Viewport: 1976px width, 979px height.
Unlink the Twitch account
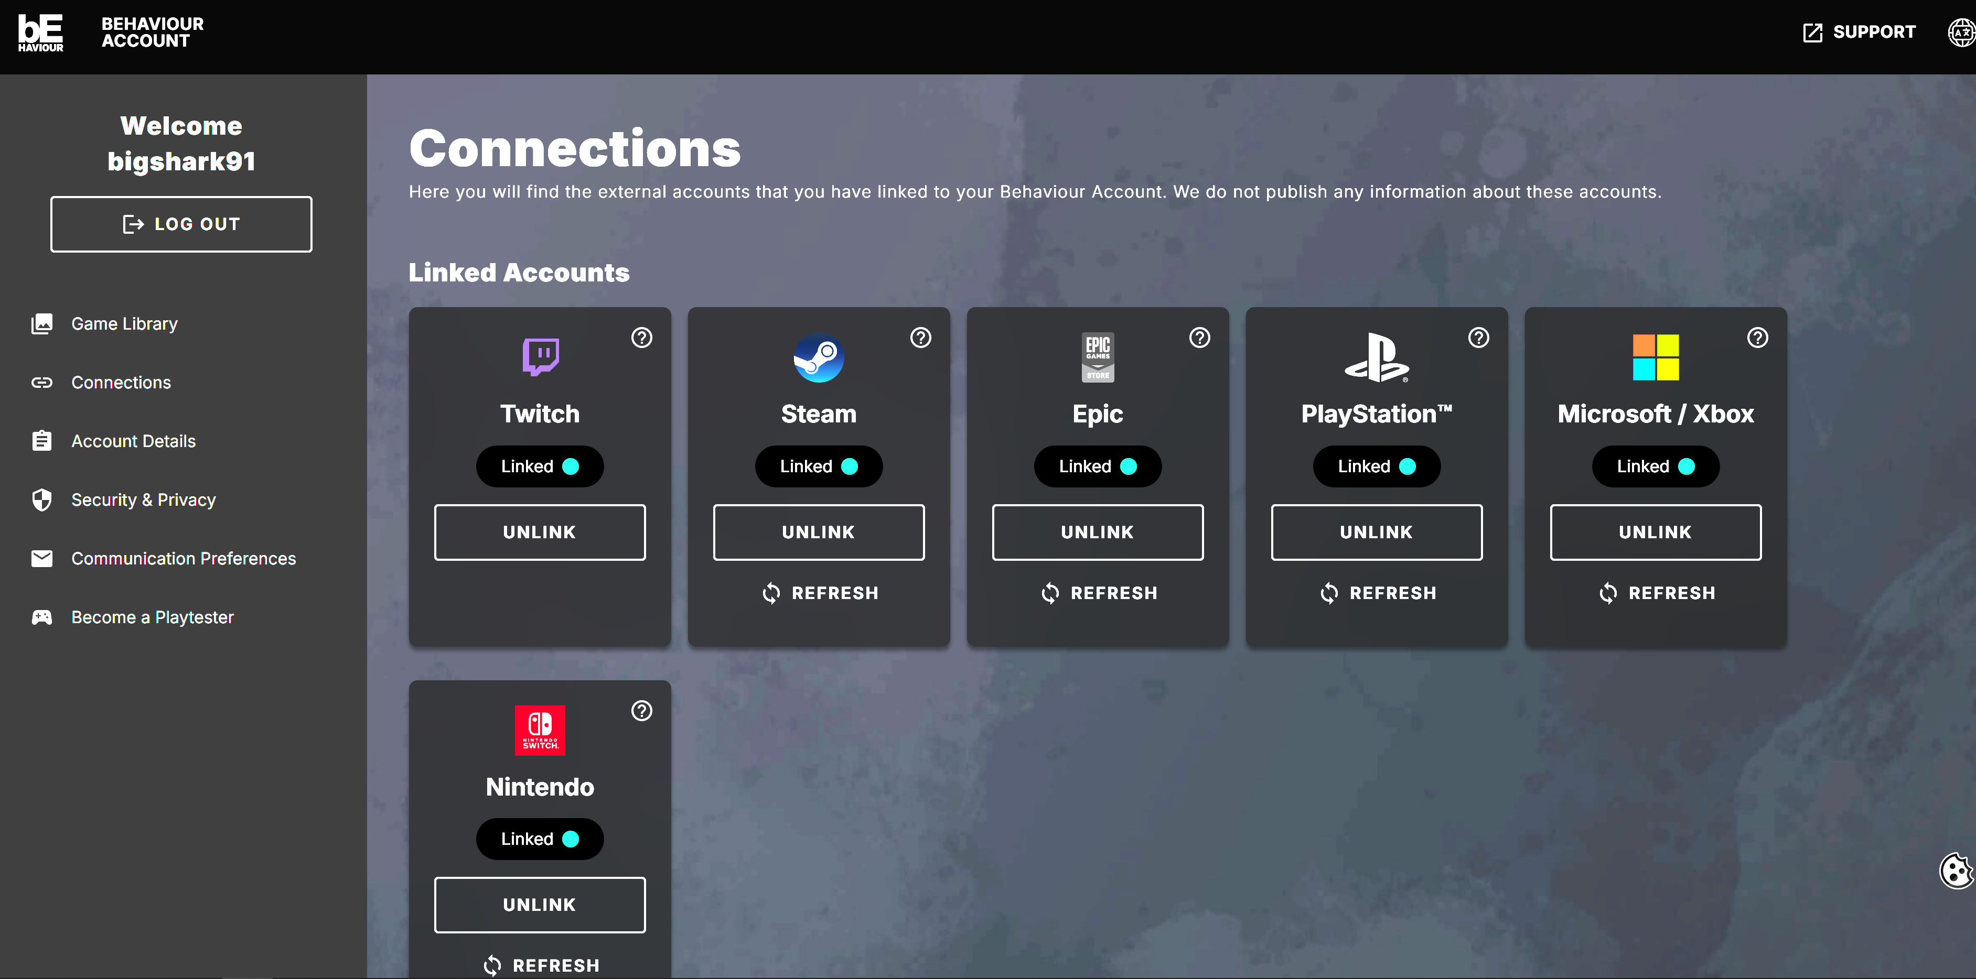(540, 532)
